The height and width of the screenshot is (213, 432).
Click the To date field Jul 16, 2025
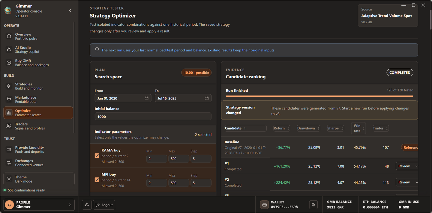click(183, 98)
